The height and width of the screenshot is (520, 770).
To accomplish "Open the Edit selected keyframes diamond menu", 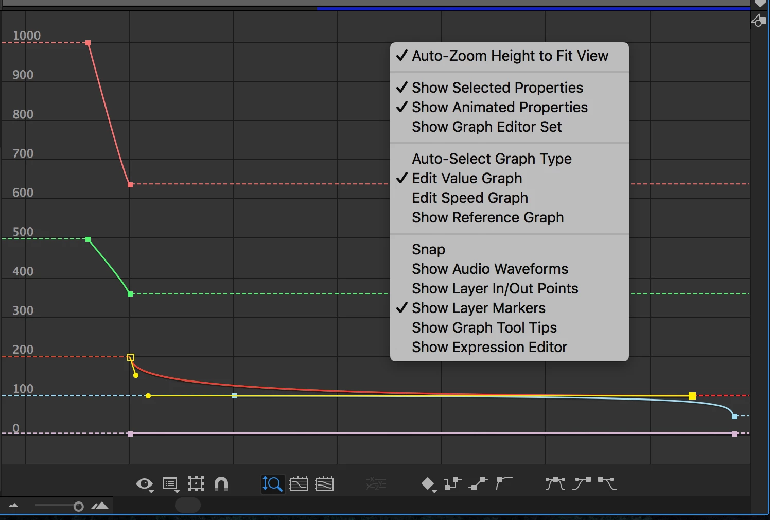I will click(x=428, y=484).
